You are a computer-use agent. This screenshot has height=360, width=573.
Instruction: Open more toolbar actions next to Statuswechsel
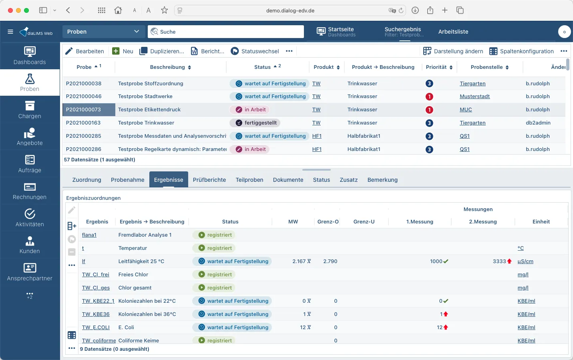click(289, 51)
